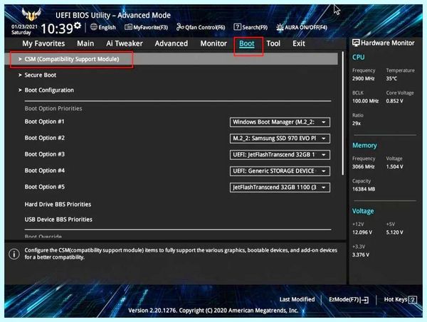Open Qfan Control(F6)

point(201,27)
